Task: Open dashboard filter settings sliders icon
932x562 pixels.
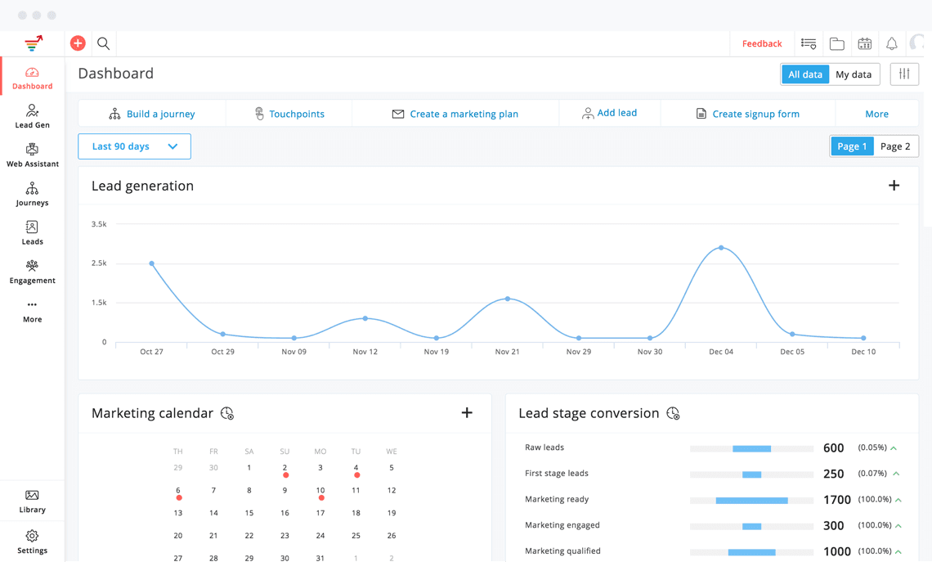Action: click(904, 74)
